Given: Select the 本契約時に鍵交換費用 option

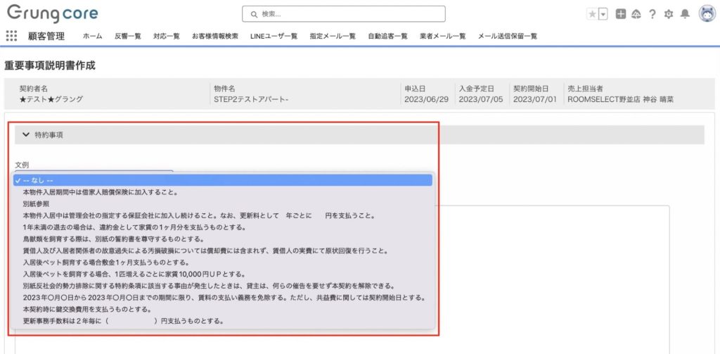Looking at the screenshot, I should coord(87,310).
